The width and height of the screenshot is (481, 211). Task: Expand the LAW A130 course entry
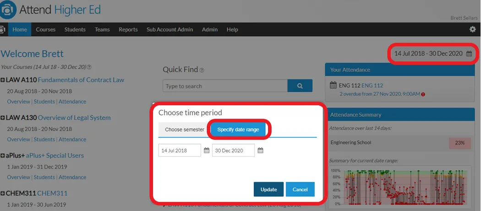pyautogui.click(x=3, y=118)
